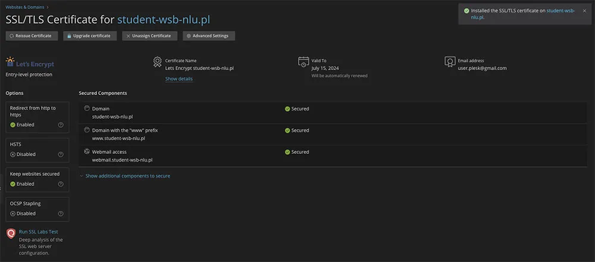
Task: Toggle OCSP Stapling Disabled status
Action: [x=23, y=213]
